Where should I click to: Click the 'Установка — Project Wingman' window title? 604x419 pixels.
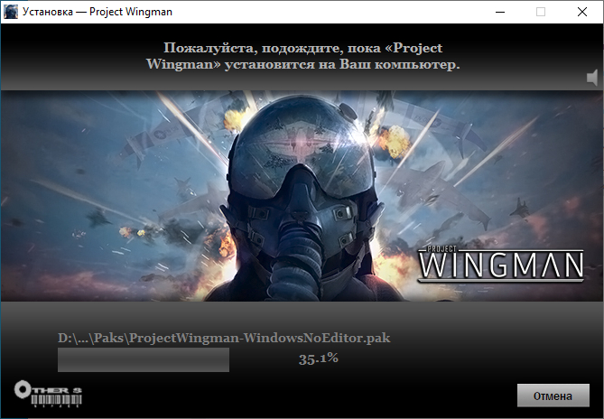98,12
